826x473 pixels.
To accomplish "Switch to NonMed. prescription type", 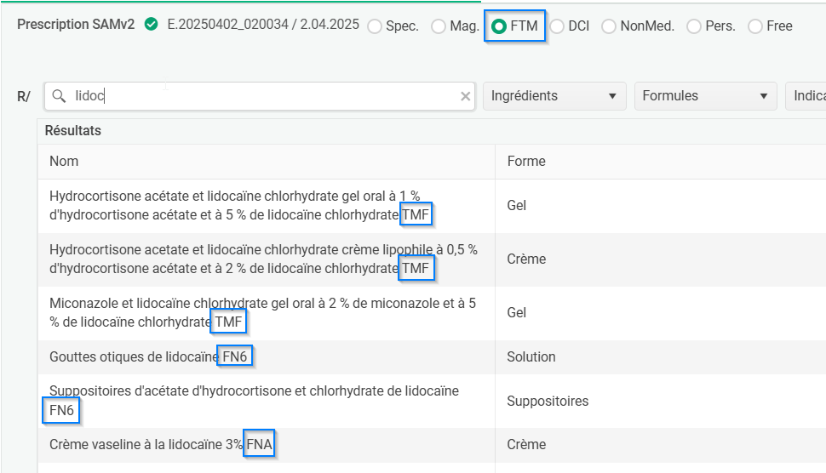I will point(609,26).
